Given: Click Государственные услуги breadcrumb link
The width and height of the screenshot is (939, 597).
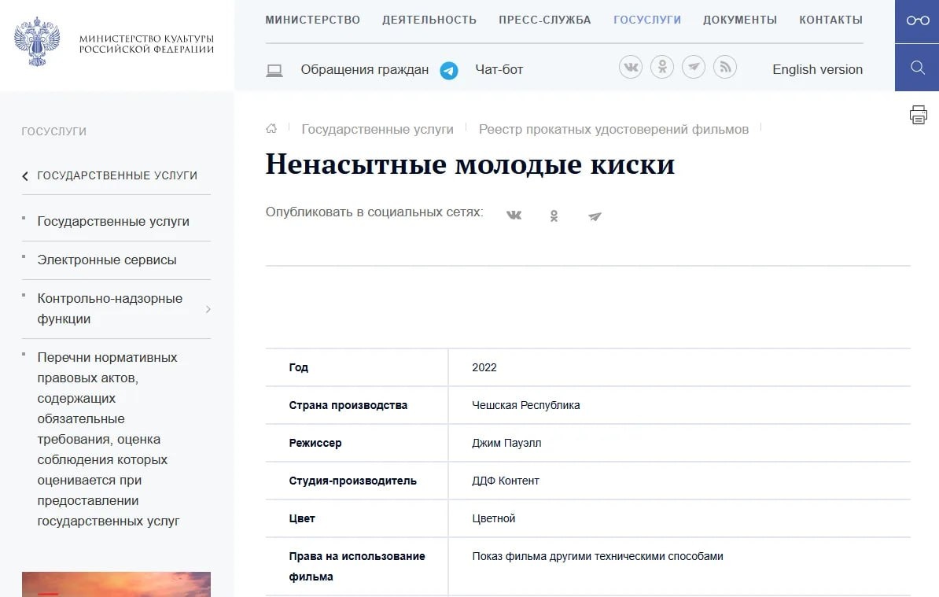Looking at the screenshot, I should click(377, 129).
